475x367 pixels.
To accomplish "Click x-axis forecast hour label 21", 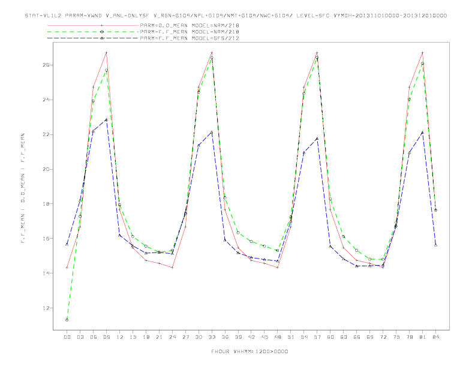I will (x=159, y=337).
